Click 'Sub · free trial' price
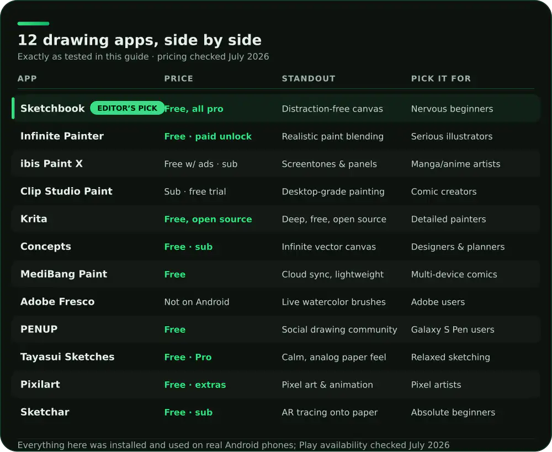The height and width of the screenshot is (452, 552). click(195, 192)
